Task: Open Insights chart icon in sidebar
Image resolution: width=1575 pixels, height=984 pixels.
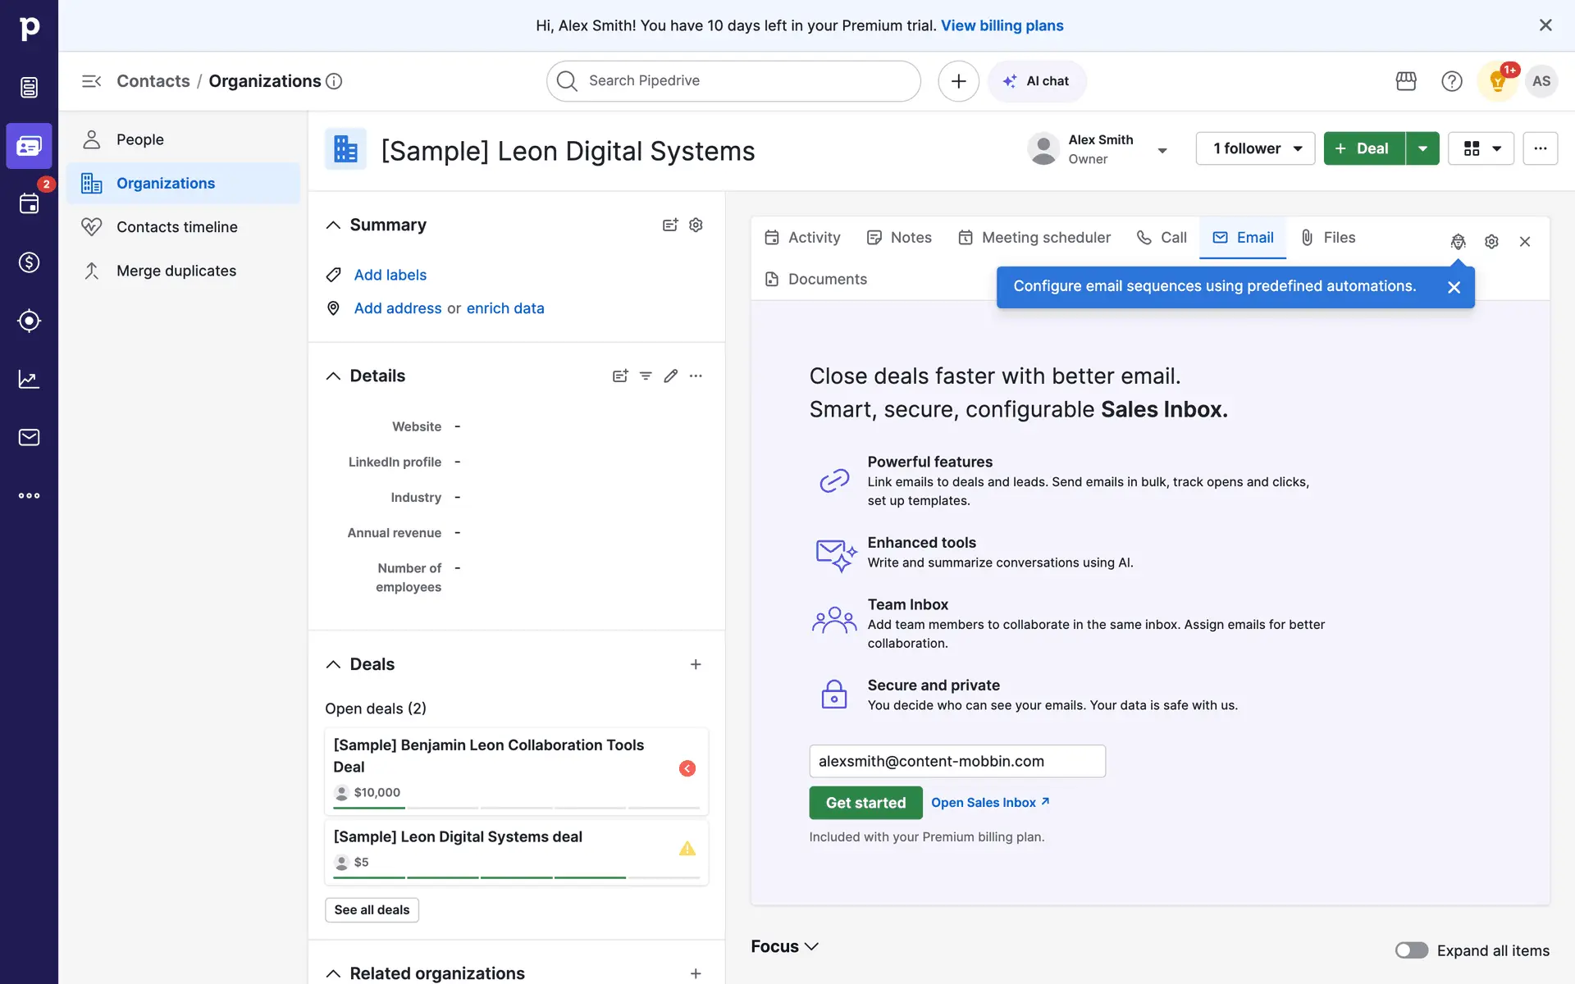Action: pyautogui.click(x=29, y=379)
